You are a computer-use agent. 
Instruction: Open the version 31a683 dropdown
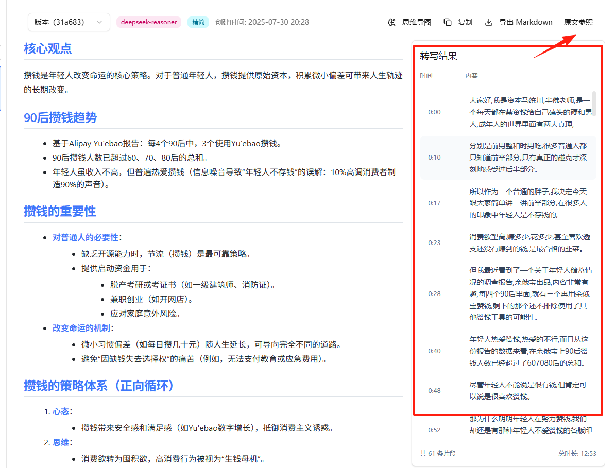[x=69, y=22]
